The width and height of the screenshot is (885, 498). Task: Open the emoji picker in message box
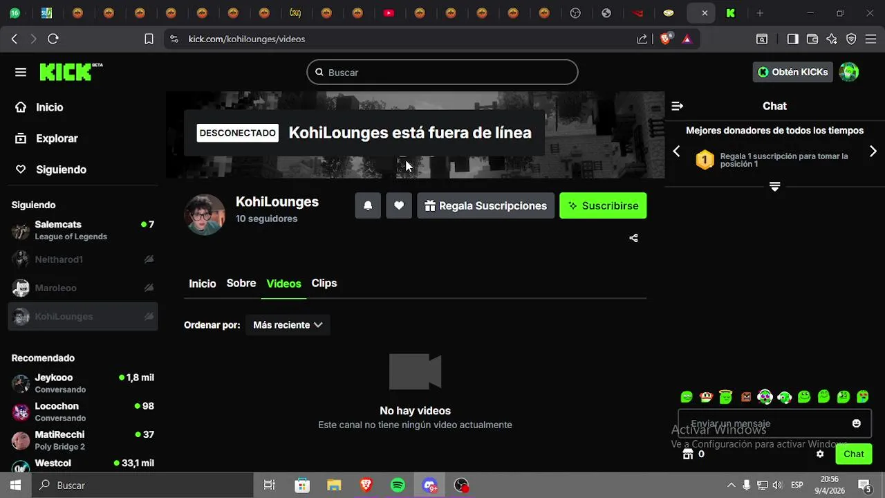coord(857,423)
